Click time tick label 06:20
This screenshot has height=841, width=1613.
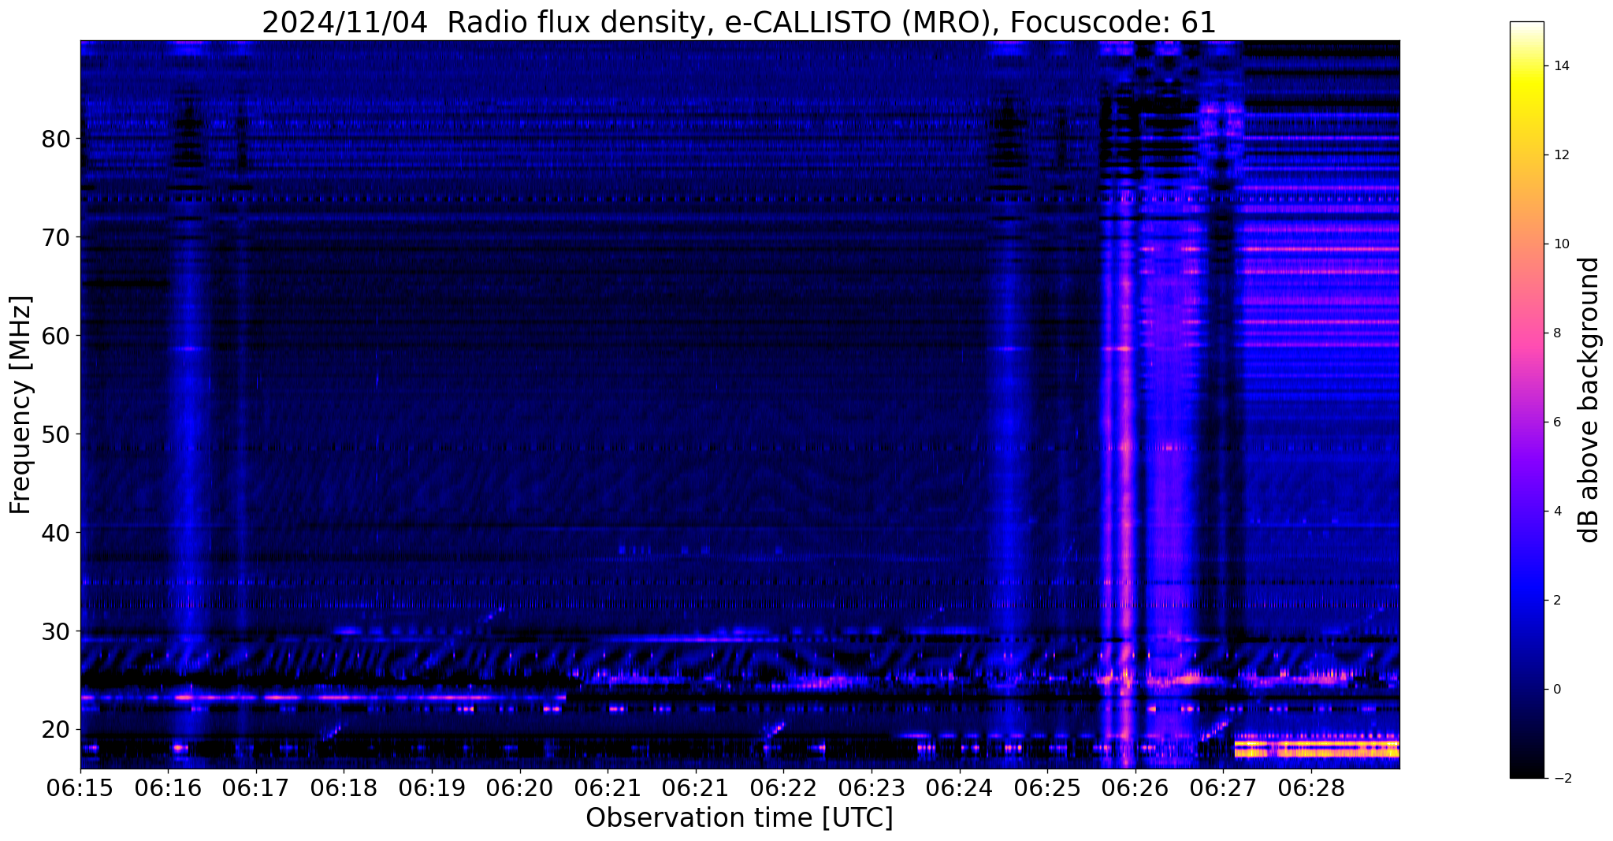(520, 787)
